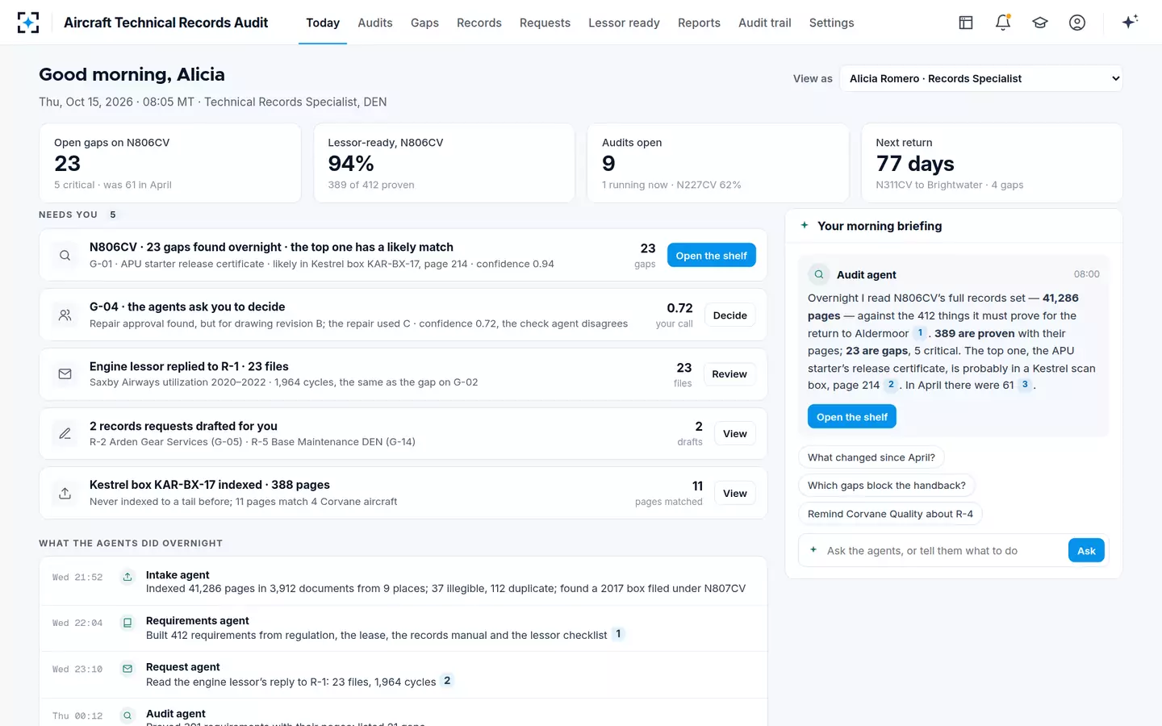Image resolution: width=1162 pixels, height=726 pixels.
Task: Open the sparkle AI assistant icon
Action: pyautogui.click(x=1130, y=22)
